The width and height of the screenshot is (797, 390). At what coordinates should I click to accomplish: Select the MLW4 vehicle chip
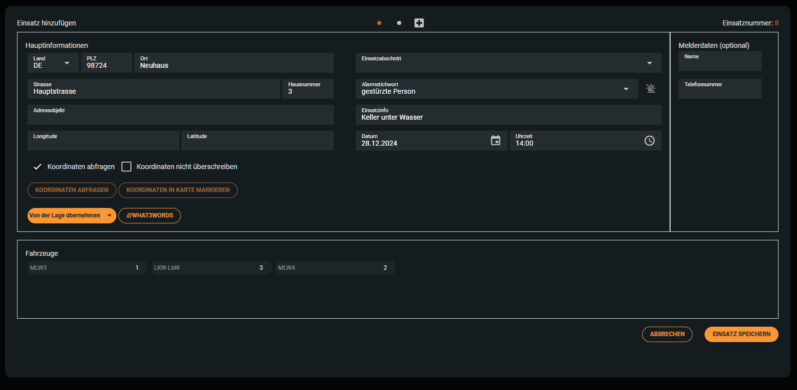point(335,268)
